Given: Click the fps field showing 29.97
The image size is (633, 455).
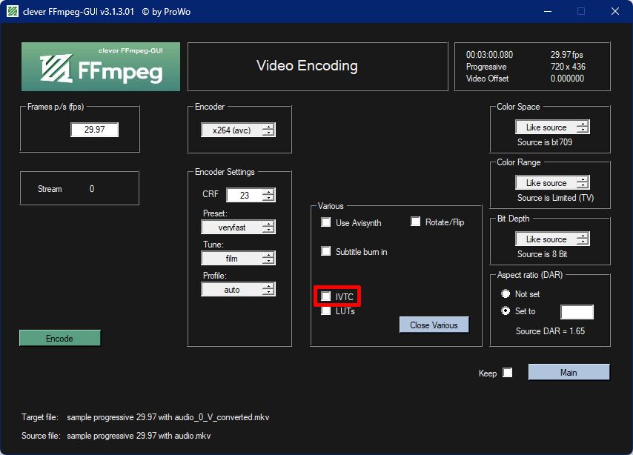Looking at the screenshot, I should click(94, 130).
